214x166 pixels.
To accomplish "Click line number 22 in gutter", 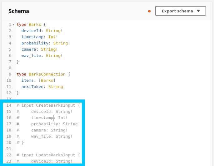I will click(9, 155).
